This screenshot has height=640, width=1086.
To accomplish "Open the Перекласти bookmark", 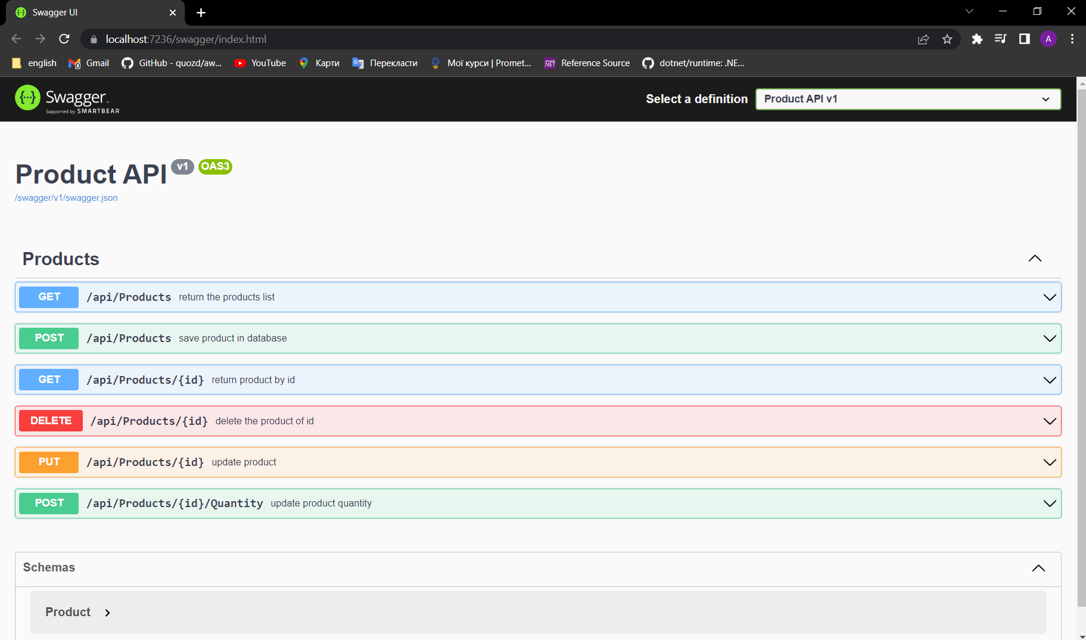I will 384,63.
